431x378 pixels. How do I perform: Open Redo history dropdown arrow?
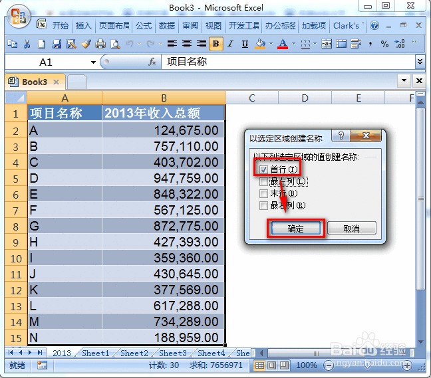(160, 44)
